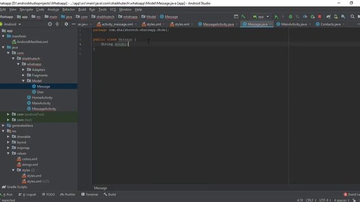Collapse the java folder arrow
The image size is (360, 202).
(x=3, y=47)
